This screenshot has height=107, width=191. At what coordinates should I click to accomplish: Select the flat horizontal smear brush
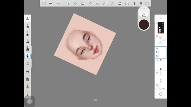[x=27, y=63]
